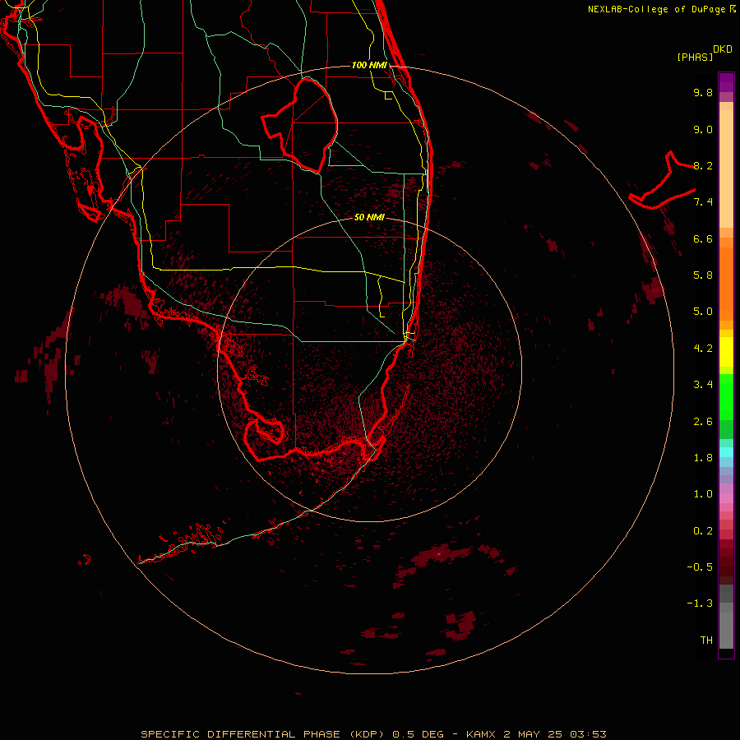This screenshot has width=740, height=740.
Task: Select the 9.8 value on the color scale
Action: pos(703,93)
